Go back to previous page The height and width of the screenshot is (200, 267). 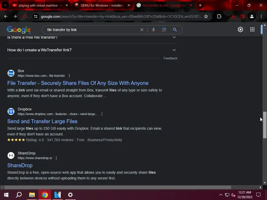(6, 16)
